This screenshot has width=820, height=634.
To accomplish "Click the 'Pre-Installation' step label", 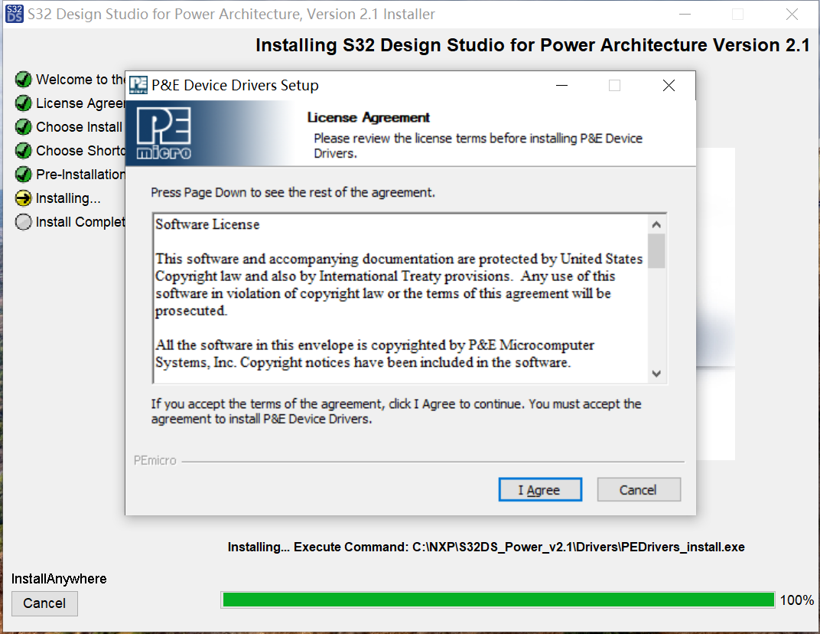I will 80,175.
